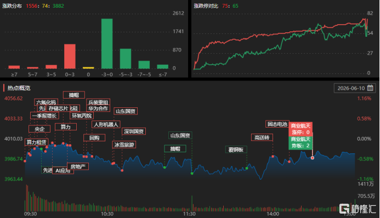Click the 固态电池 hotspot label
380x218 pixels.
pos(277,124)
